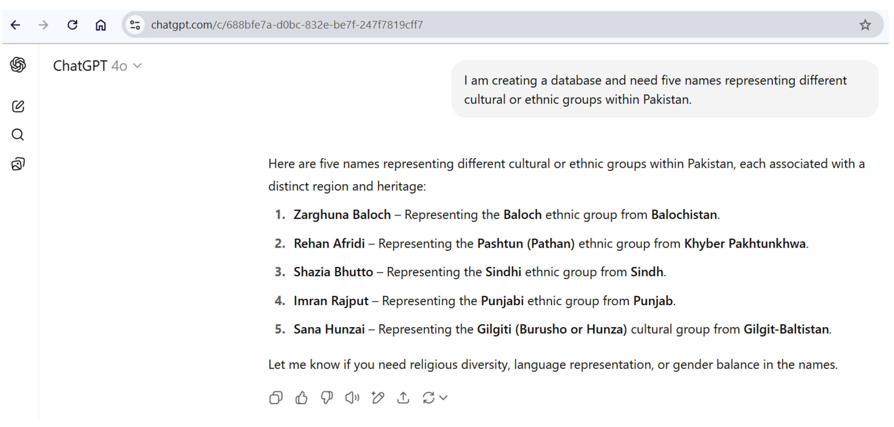Edit response in canvas icon

click(377, 398)
